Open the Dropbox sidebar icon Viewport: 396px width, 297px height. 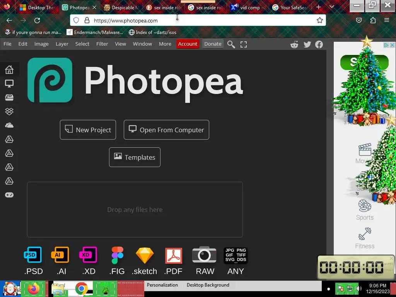tap(9, 111)
